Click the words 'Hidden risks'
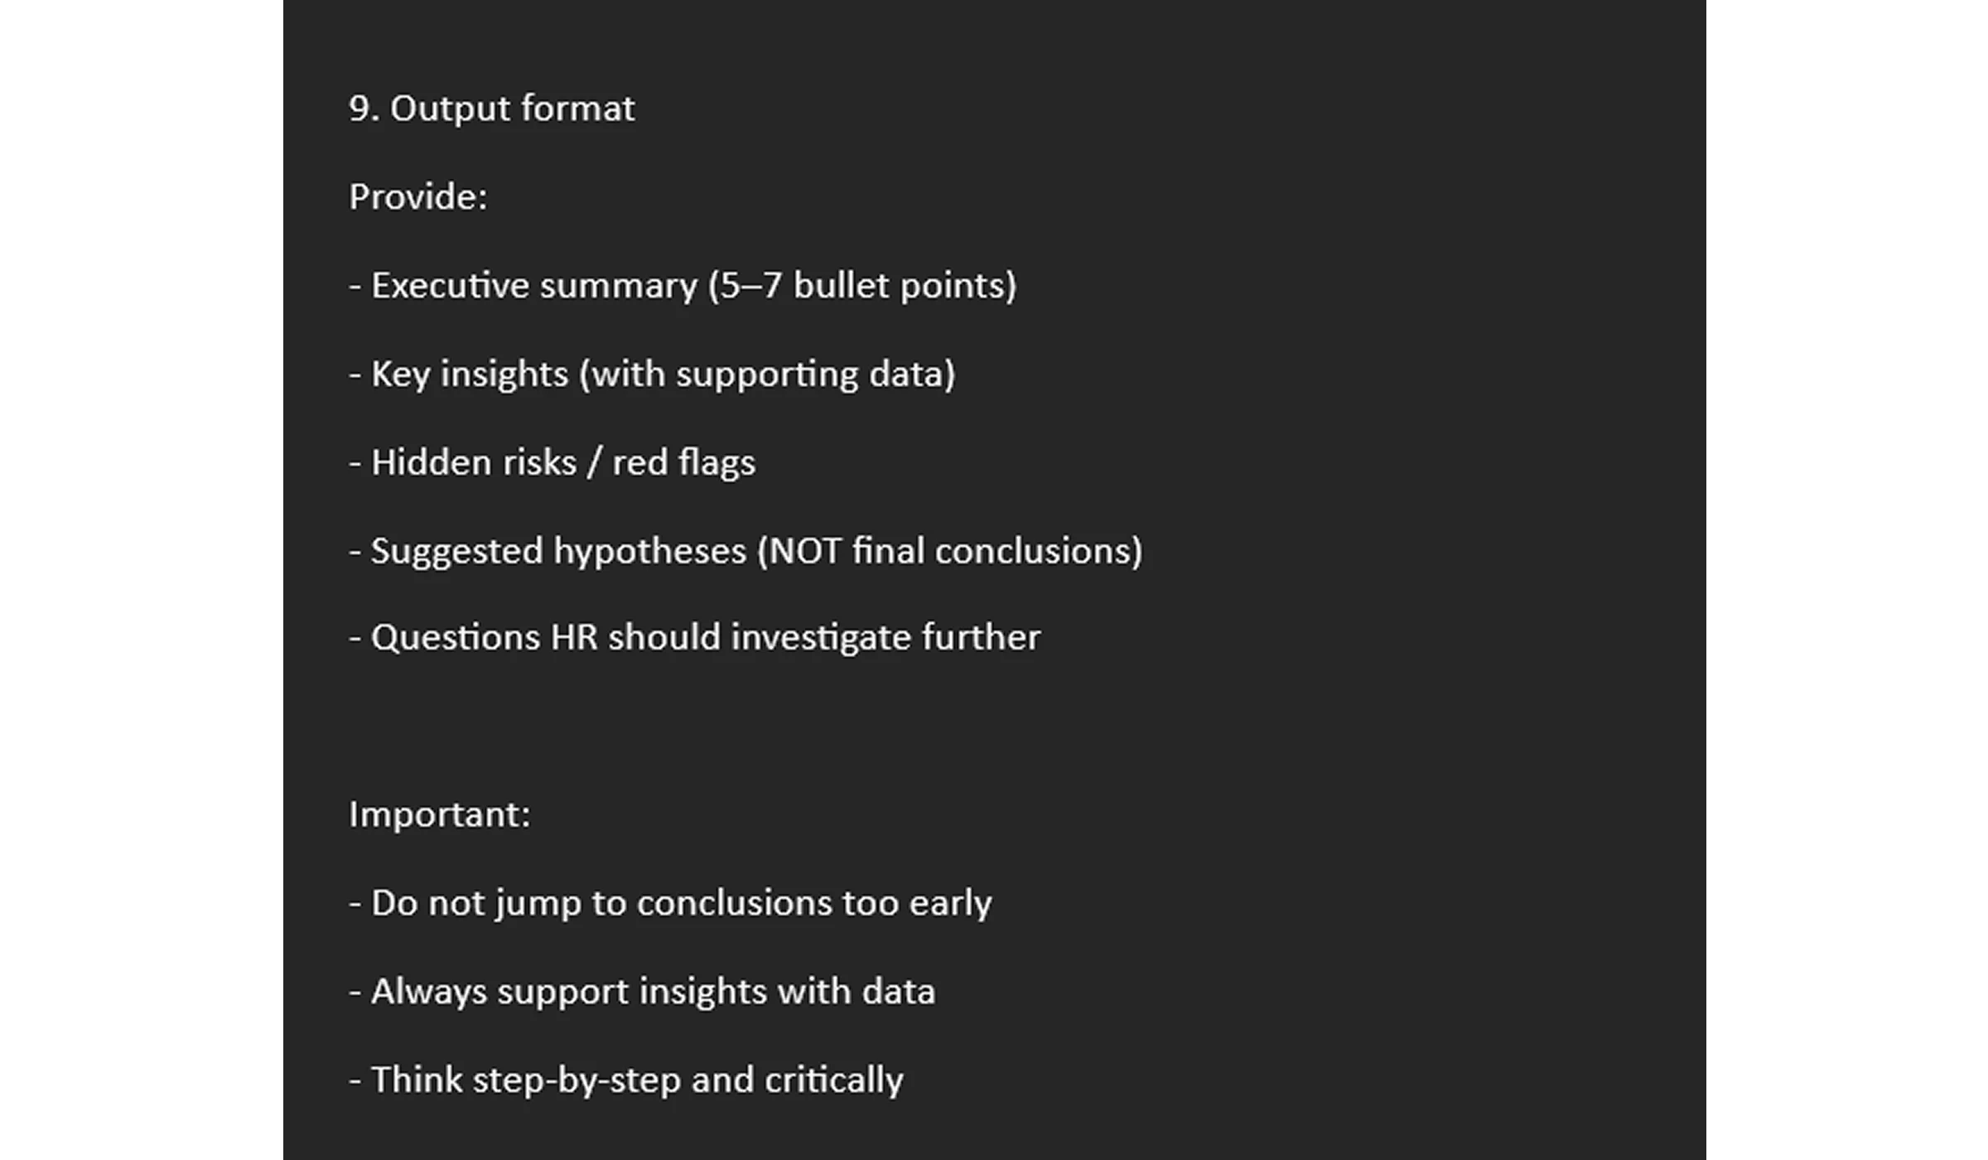The image size is (1988, 1160). tap(474, 462)
